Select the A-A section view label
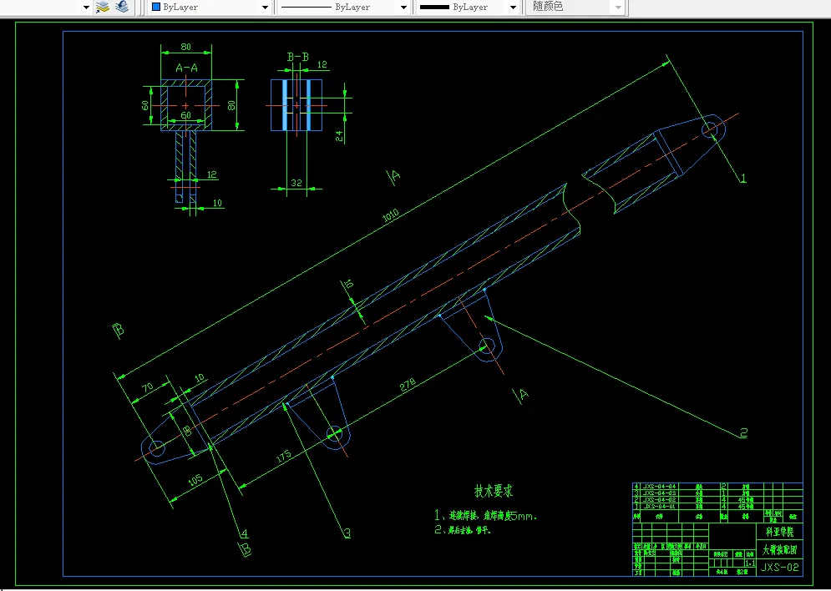 (186, 68)
